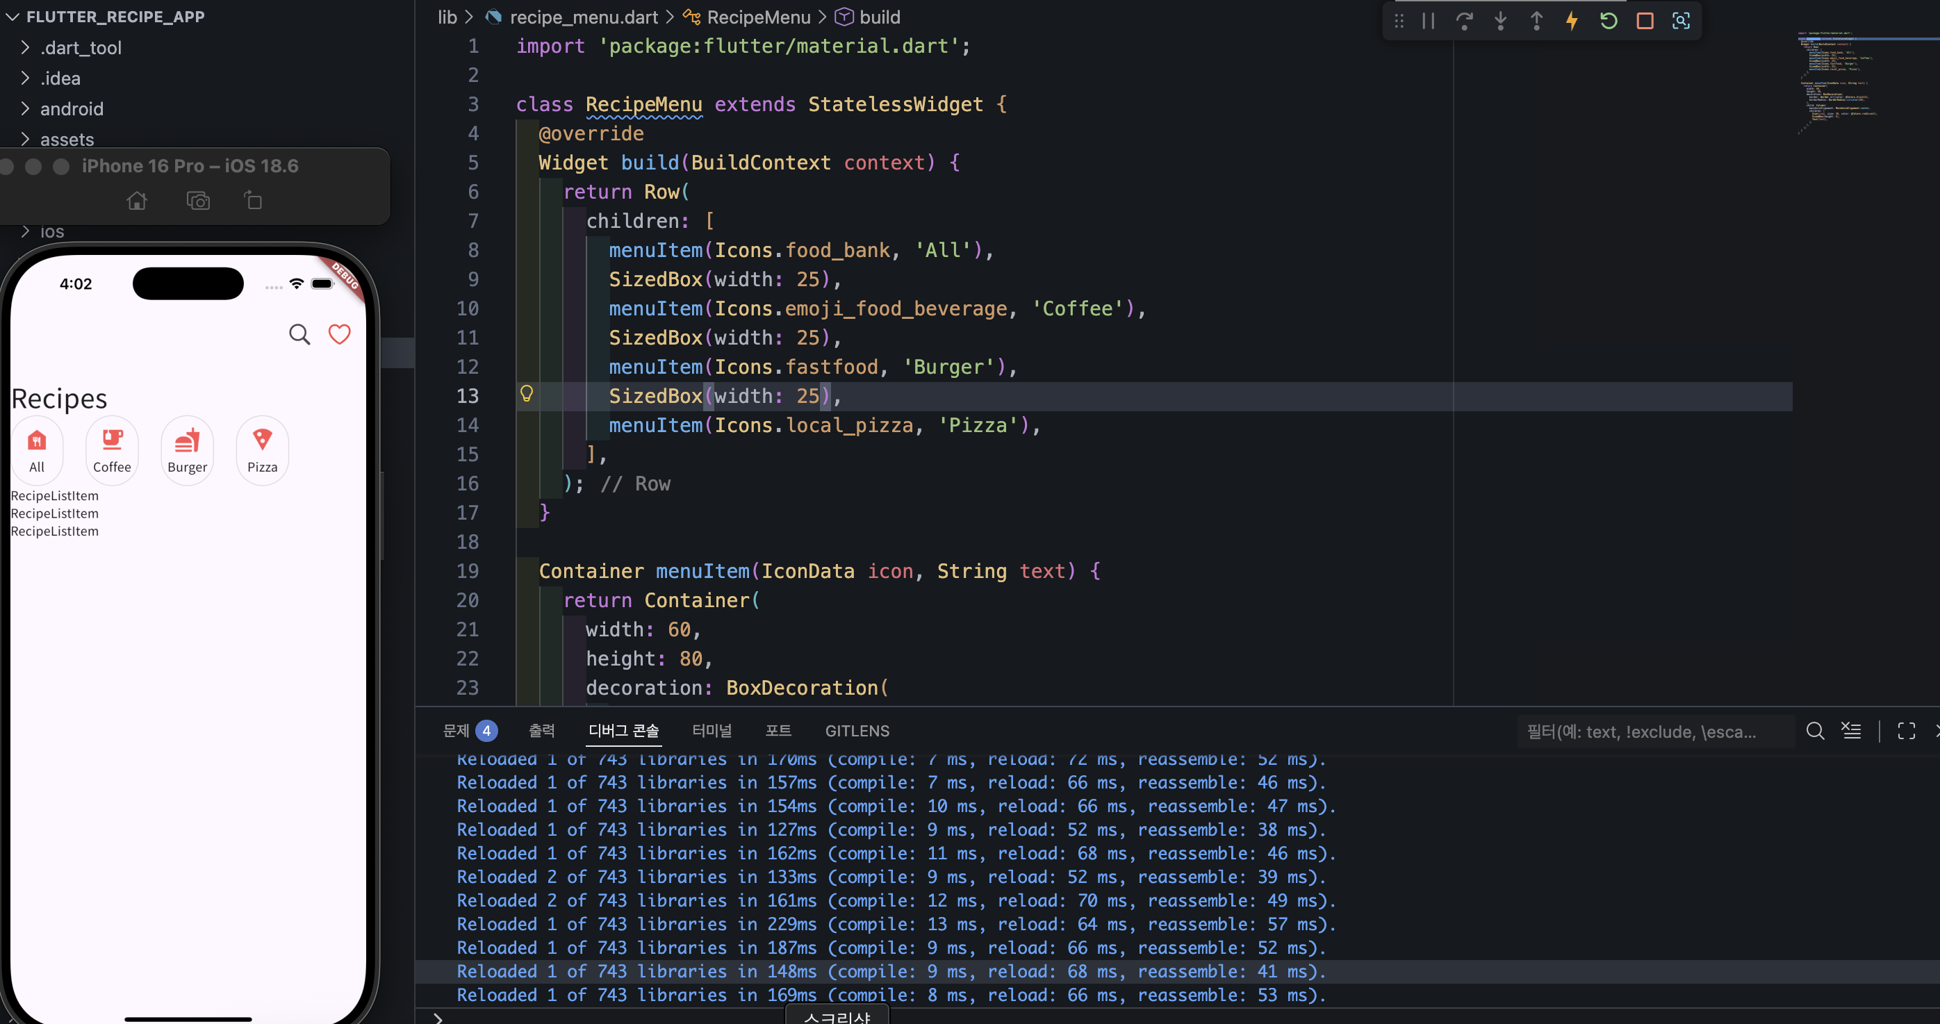
Task: Stop the debugging session
Action: [x=1645, y=21]
